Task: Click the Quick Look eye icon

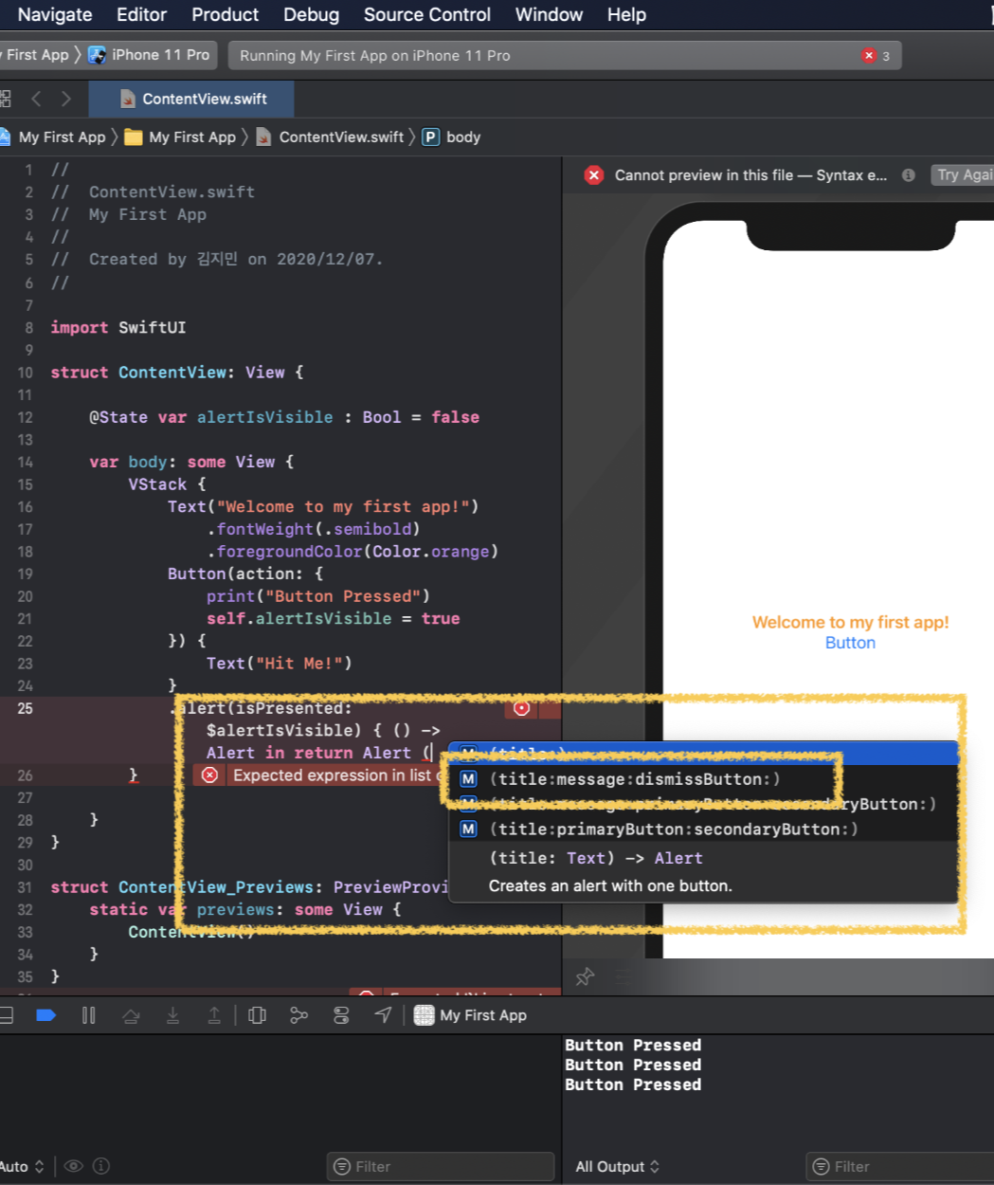Action: coord(74,1166)
